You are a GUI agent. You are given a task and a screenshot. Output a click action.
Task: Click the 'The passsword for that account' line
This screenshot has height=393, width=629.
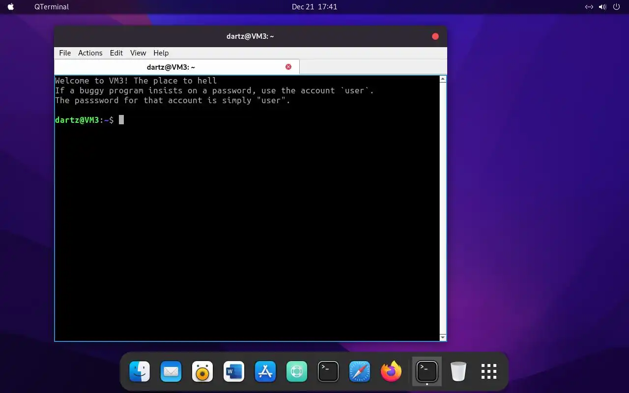[173, 100]
